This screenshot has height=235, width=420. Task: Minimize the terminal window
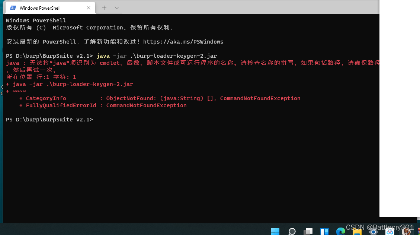(x=374, y=7)
